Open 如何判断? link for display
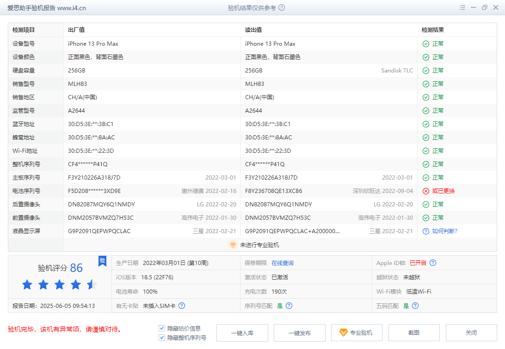This screenshot has height=349, width=505. tap(444, 231)
